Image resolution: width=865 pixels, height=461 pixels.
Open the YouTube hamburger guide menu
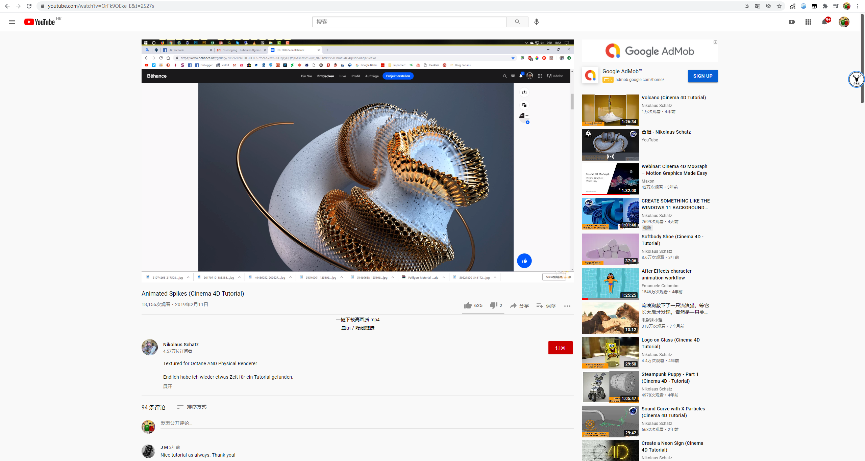(12, 22)
